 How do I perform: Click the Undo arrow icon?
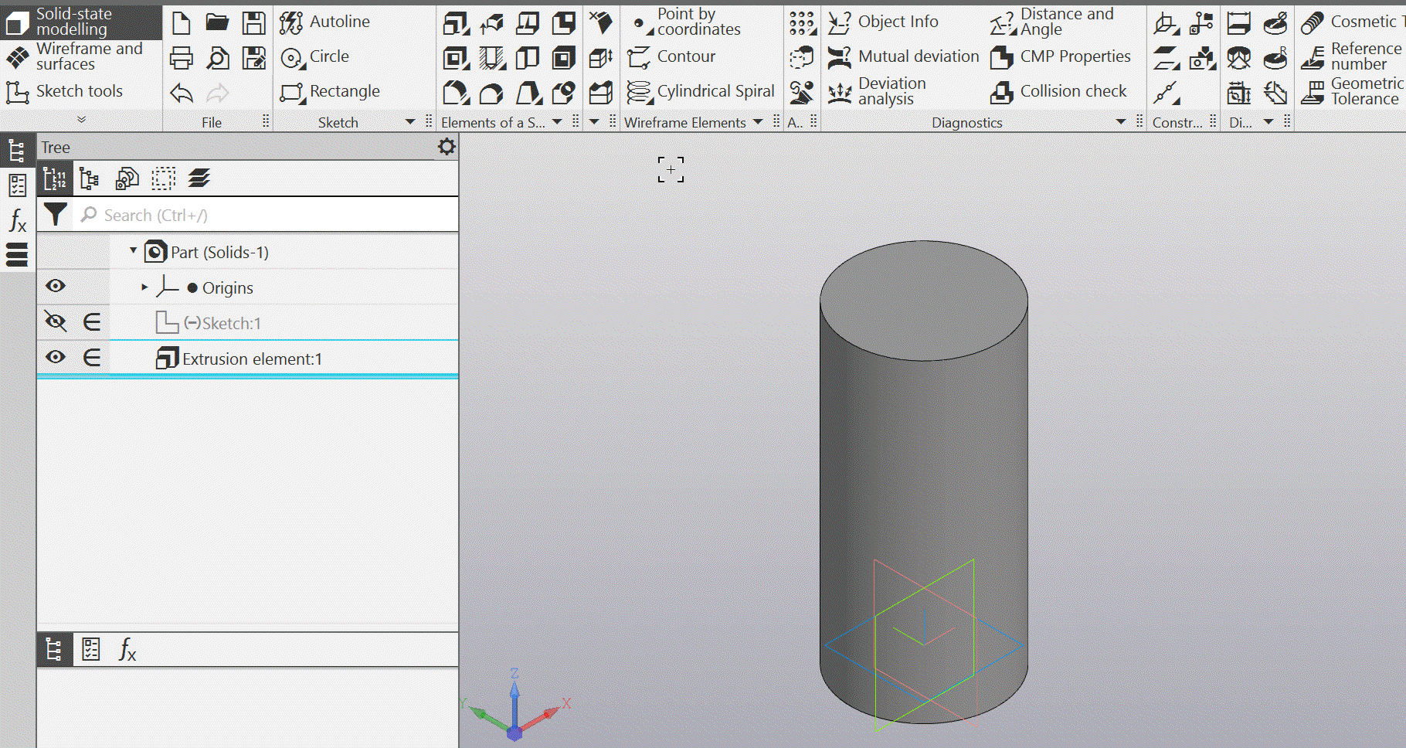tap(182, 93)
